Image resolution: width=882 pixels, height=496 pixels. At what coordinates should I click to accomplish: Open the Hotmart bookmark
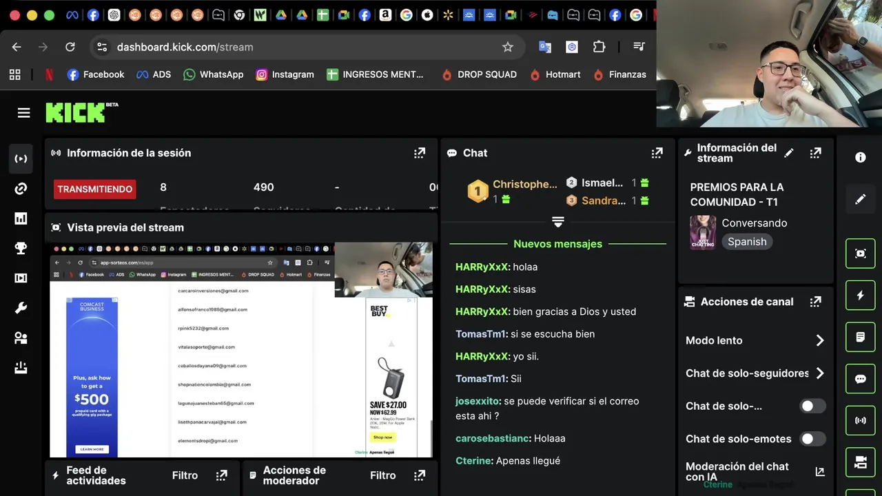[555, 74]
